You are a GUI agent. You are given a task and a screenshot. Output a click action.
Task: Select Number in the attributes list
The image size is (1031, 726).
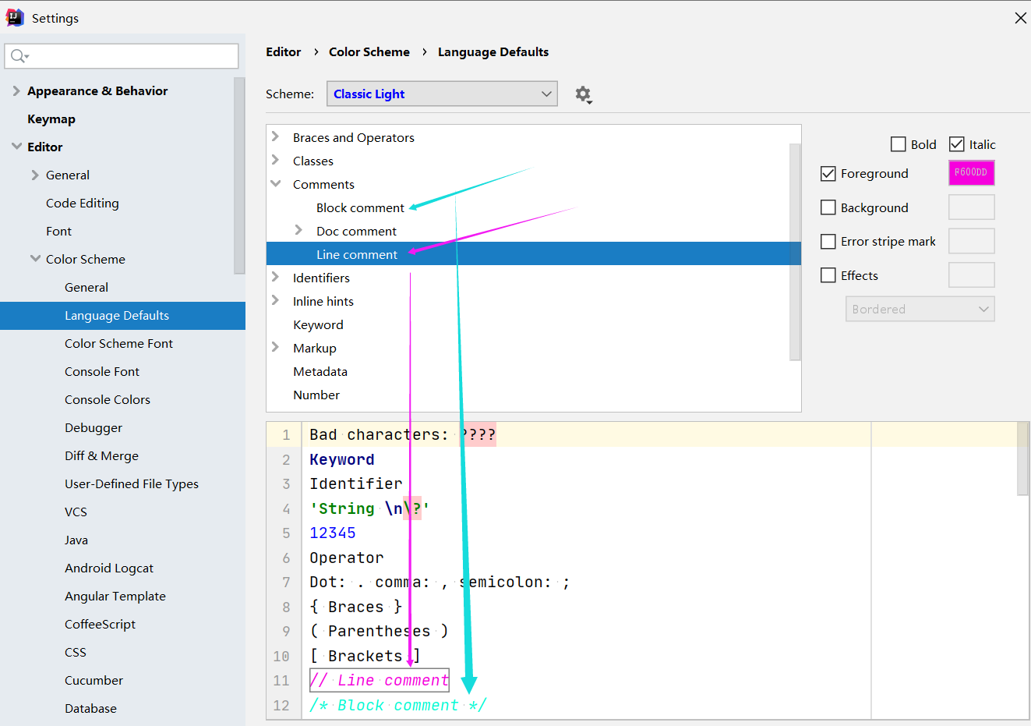point(316,395)
